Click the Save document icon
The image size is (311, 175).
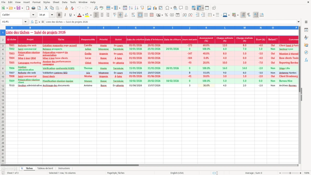pyautogui.click(x=18, y=8)
